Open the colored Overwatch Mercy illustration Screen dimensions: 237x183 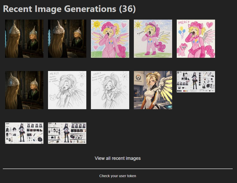[x=153, y=90]
